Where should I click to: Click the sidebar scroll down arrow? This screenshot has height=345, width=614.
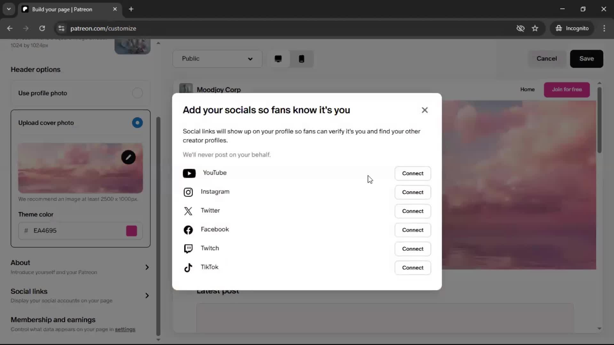tap(158, 340)
